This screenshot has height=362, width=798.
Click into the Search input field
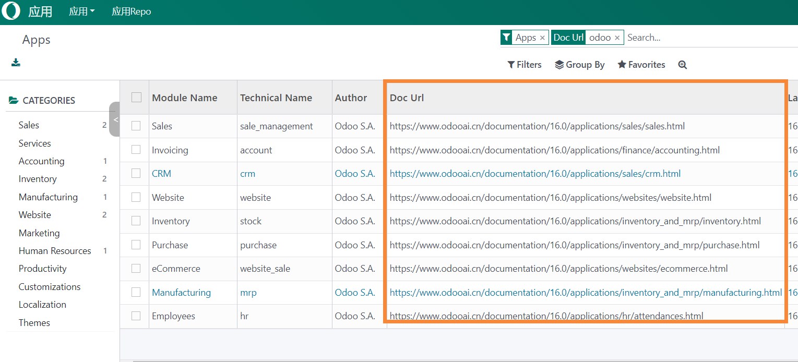point(710,38)
